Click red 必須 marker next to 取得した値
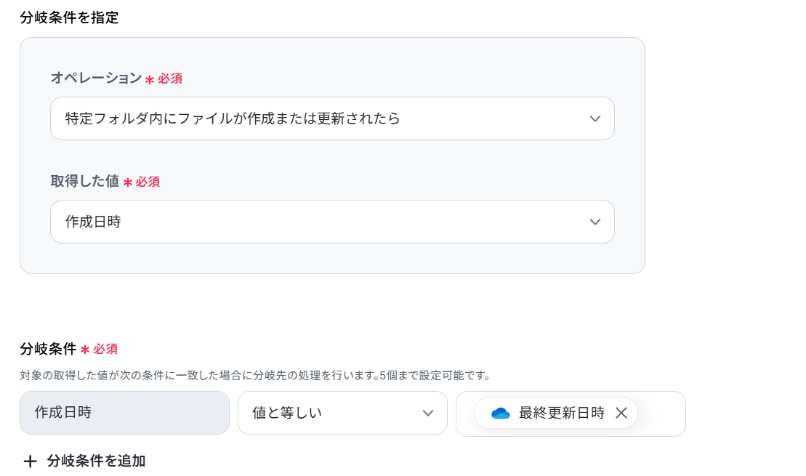The height and width of the screenshot is (476, 806). tap(148, 182)
